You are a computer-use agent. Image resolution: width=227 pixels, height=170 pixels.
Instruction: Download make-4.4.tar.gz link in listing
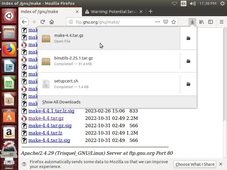pos(46,118)
